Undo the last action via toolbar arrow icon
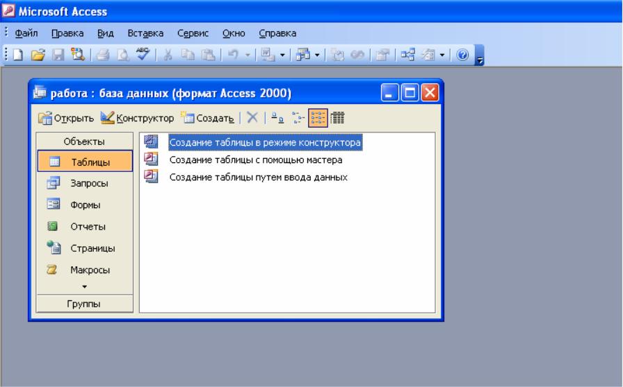 pos(233,55)
